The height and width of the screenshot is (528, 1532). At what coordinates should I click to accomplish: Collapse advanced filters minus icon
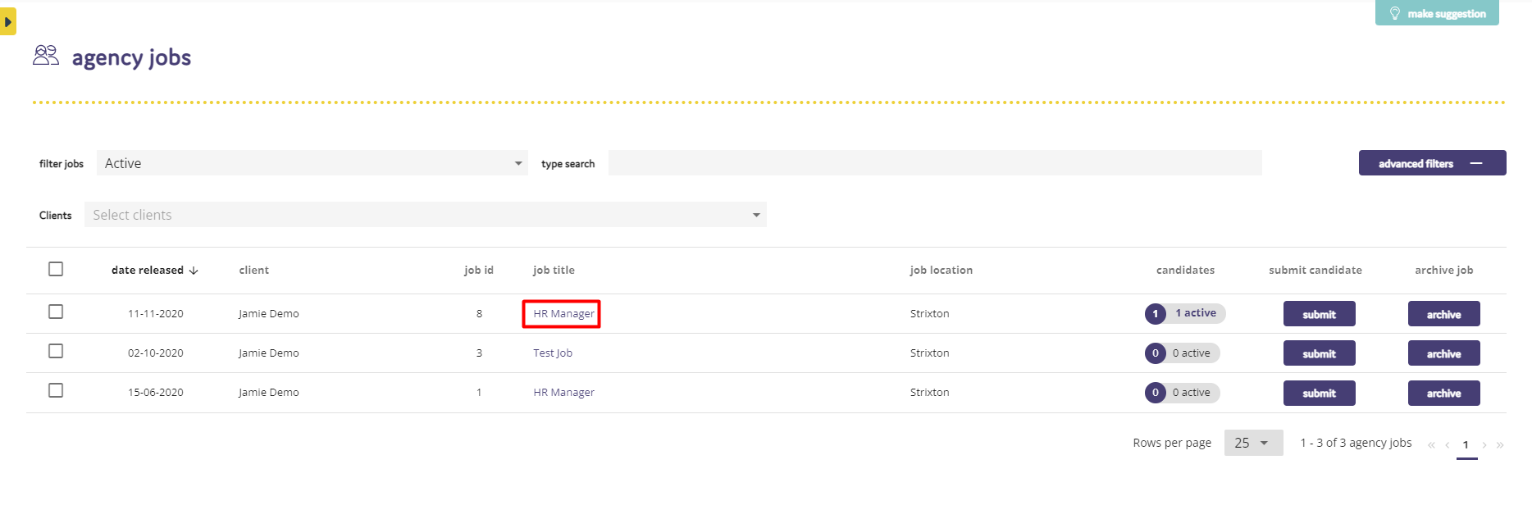coord(1476,163)
